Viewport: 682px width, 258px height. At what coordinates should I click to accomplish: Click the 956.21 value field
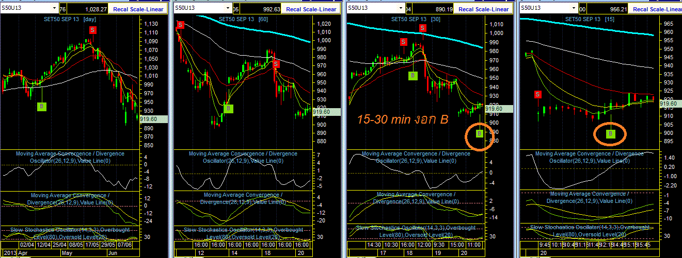pyautogui.click(x=608, y=9)
